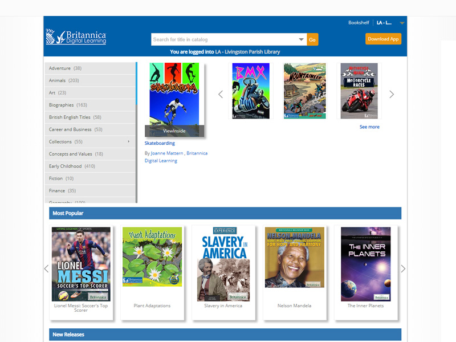Browse Early Childhood (410) category
456x342 pixels.
(x=90, y=166)
